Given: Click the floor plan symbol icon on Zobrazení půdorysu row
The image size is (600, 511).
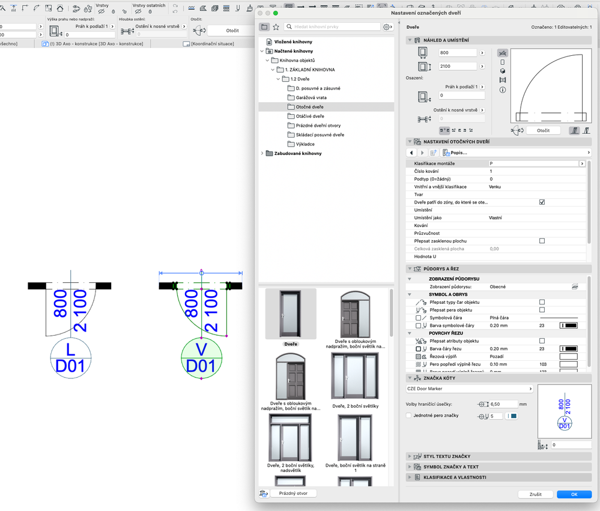Looking at the screenshot, I should pos(574,286).
